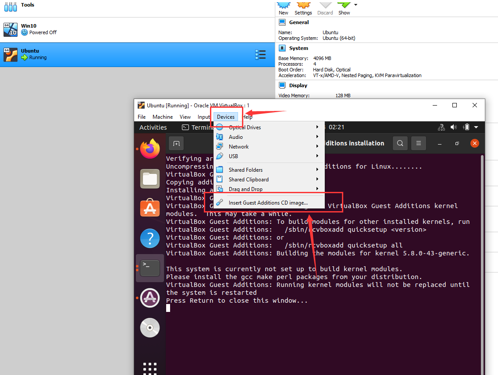Select the Win10 virtual machine
Screen dimensions: 498x375
(x=137, y=29)
